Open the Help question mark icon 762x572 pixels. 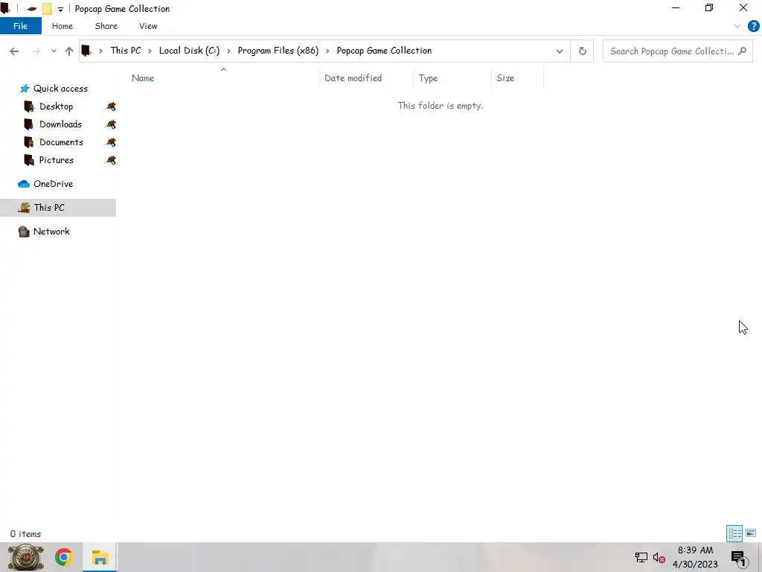pyautogui.click(x=753, y=26)
